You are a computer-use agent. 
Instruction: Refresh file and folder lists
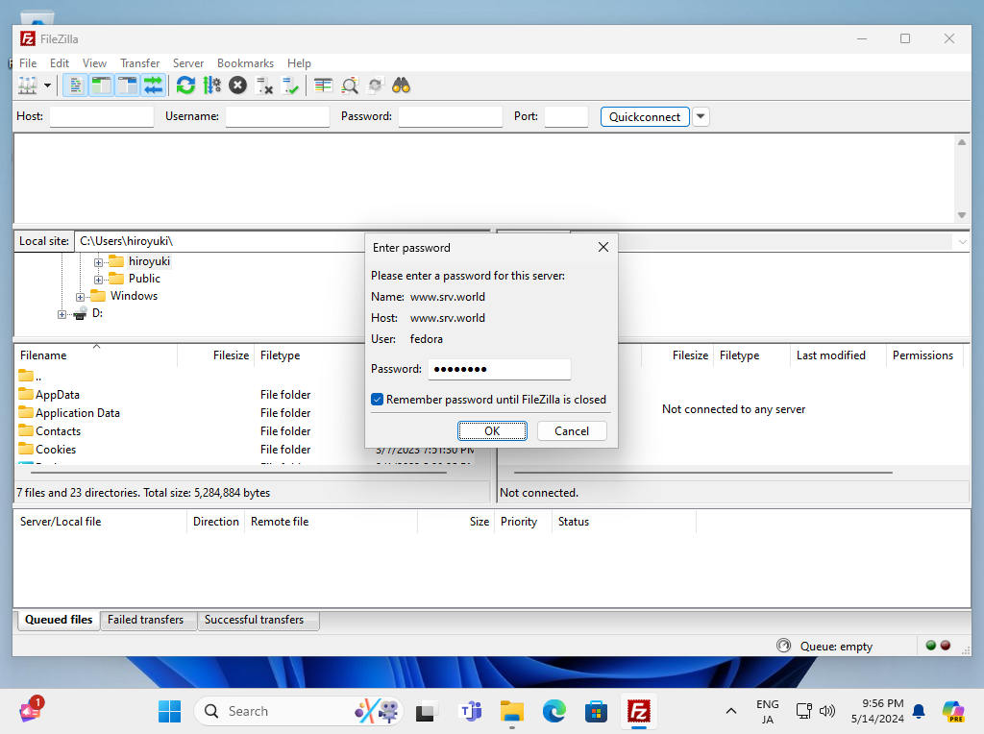(185, 86)
